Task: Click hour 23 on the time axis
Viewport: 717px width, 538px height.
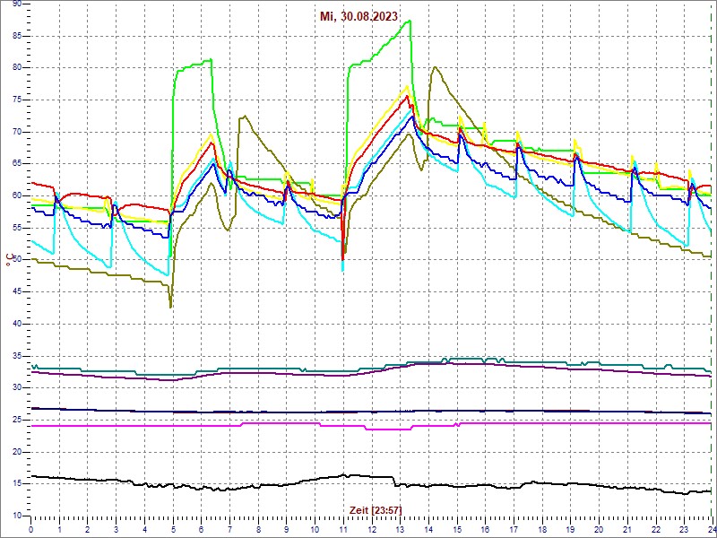Action: (x=683, y=527)
